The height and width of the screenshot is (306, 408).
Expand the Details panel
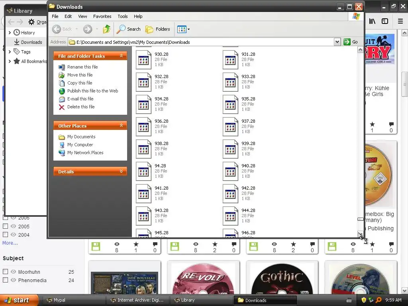click(121, 171)
